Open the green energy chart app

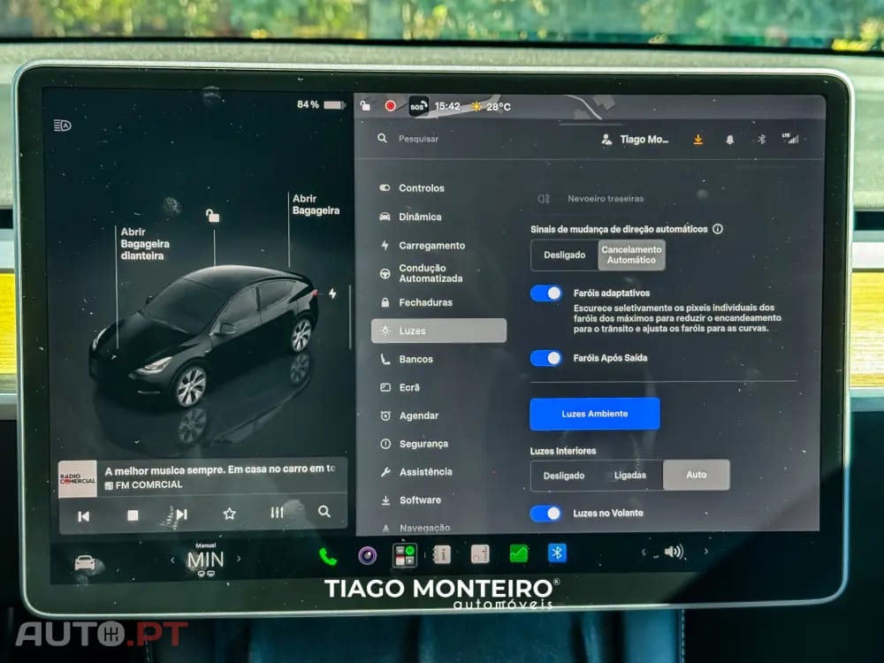[519, 553]
